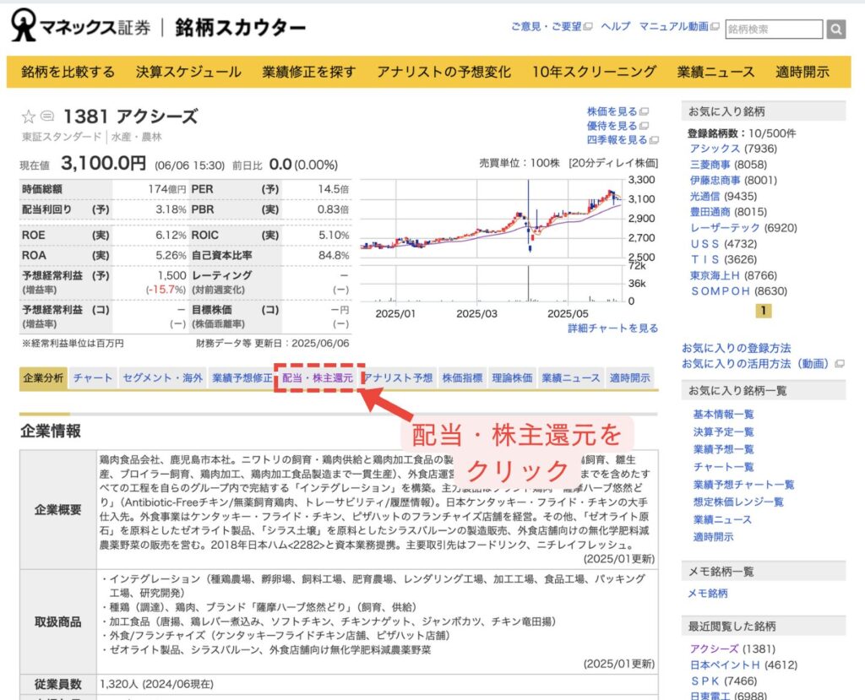Switch to the チャート tab
This screenshot has width=865, height=700.
pos(93,377)
